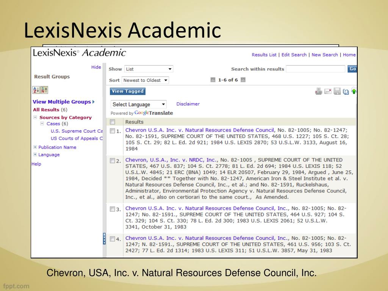The image size is (388, 291).
Task: Open the Show List dropdown
Action: click(149, 69)
